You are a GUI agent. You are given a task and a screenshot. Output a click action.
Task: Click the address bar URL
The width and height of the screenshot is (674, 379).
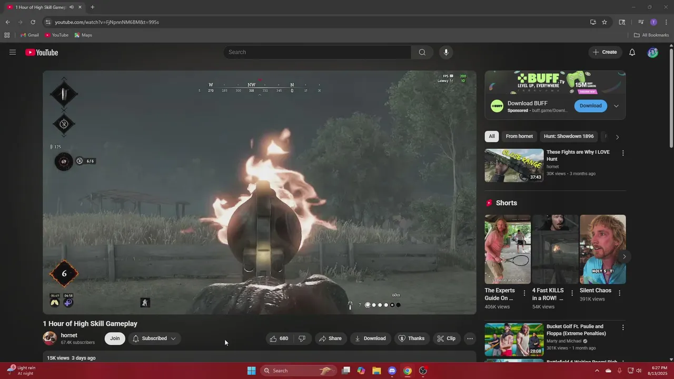point(107,22)
